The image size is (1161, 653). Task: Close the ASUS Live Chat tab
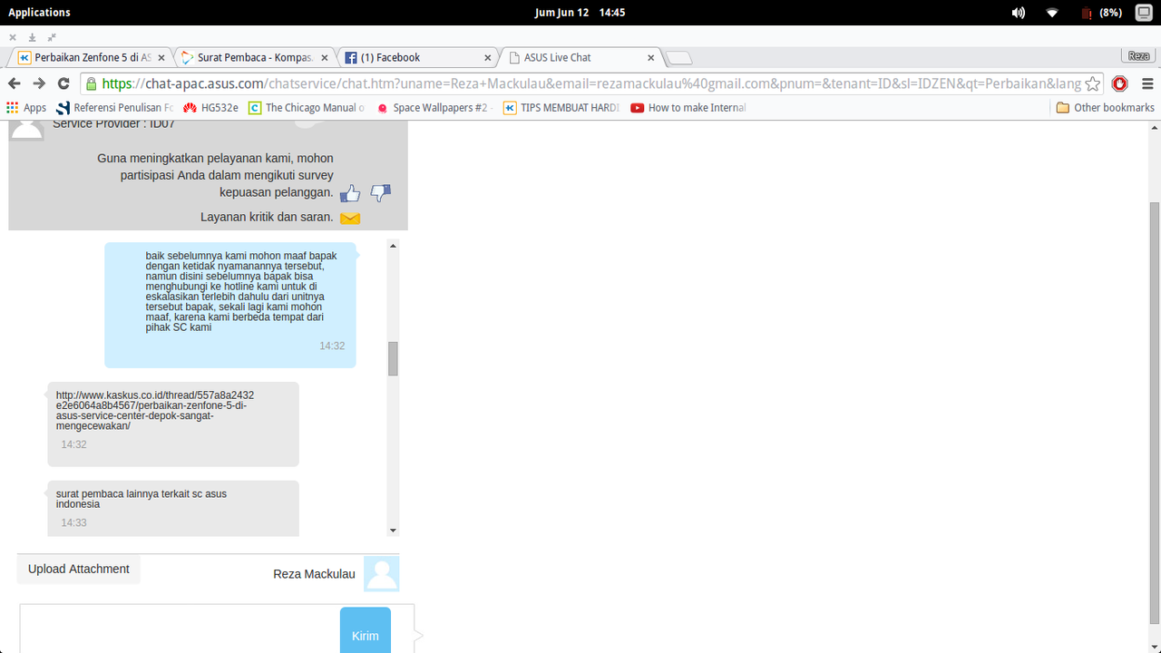[x=650, y=57]
